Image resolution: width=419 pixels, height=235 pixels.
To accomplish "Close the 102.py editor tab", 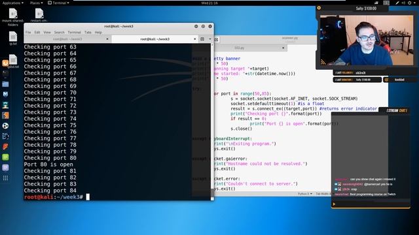I will tap(283, 48).
